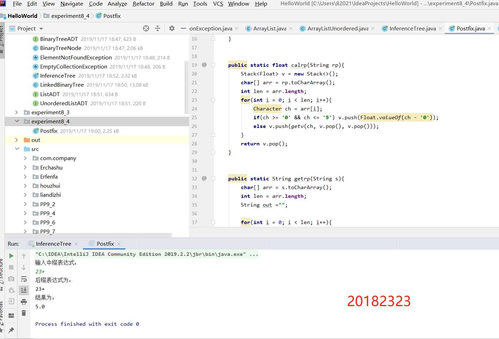Close the InferenceTree.java editor tab
Viewport: 499px width, 339px height.
point(440,28)
